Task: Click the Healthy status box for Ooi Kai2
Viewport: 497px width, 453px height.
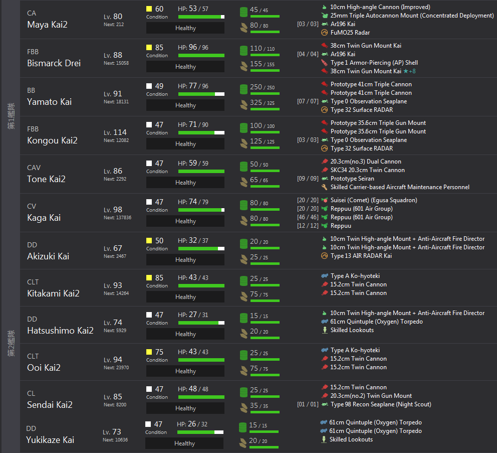Action: [185, 371]
